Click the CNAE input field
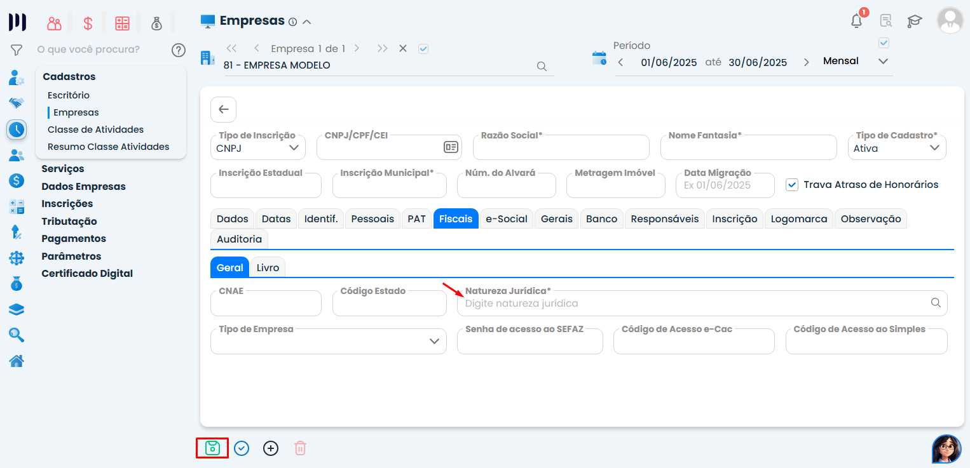970x468 pixels. 266,304
